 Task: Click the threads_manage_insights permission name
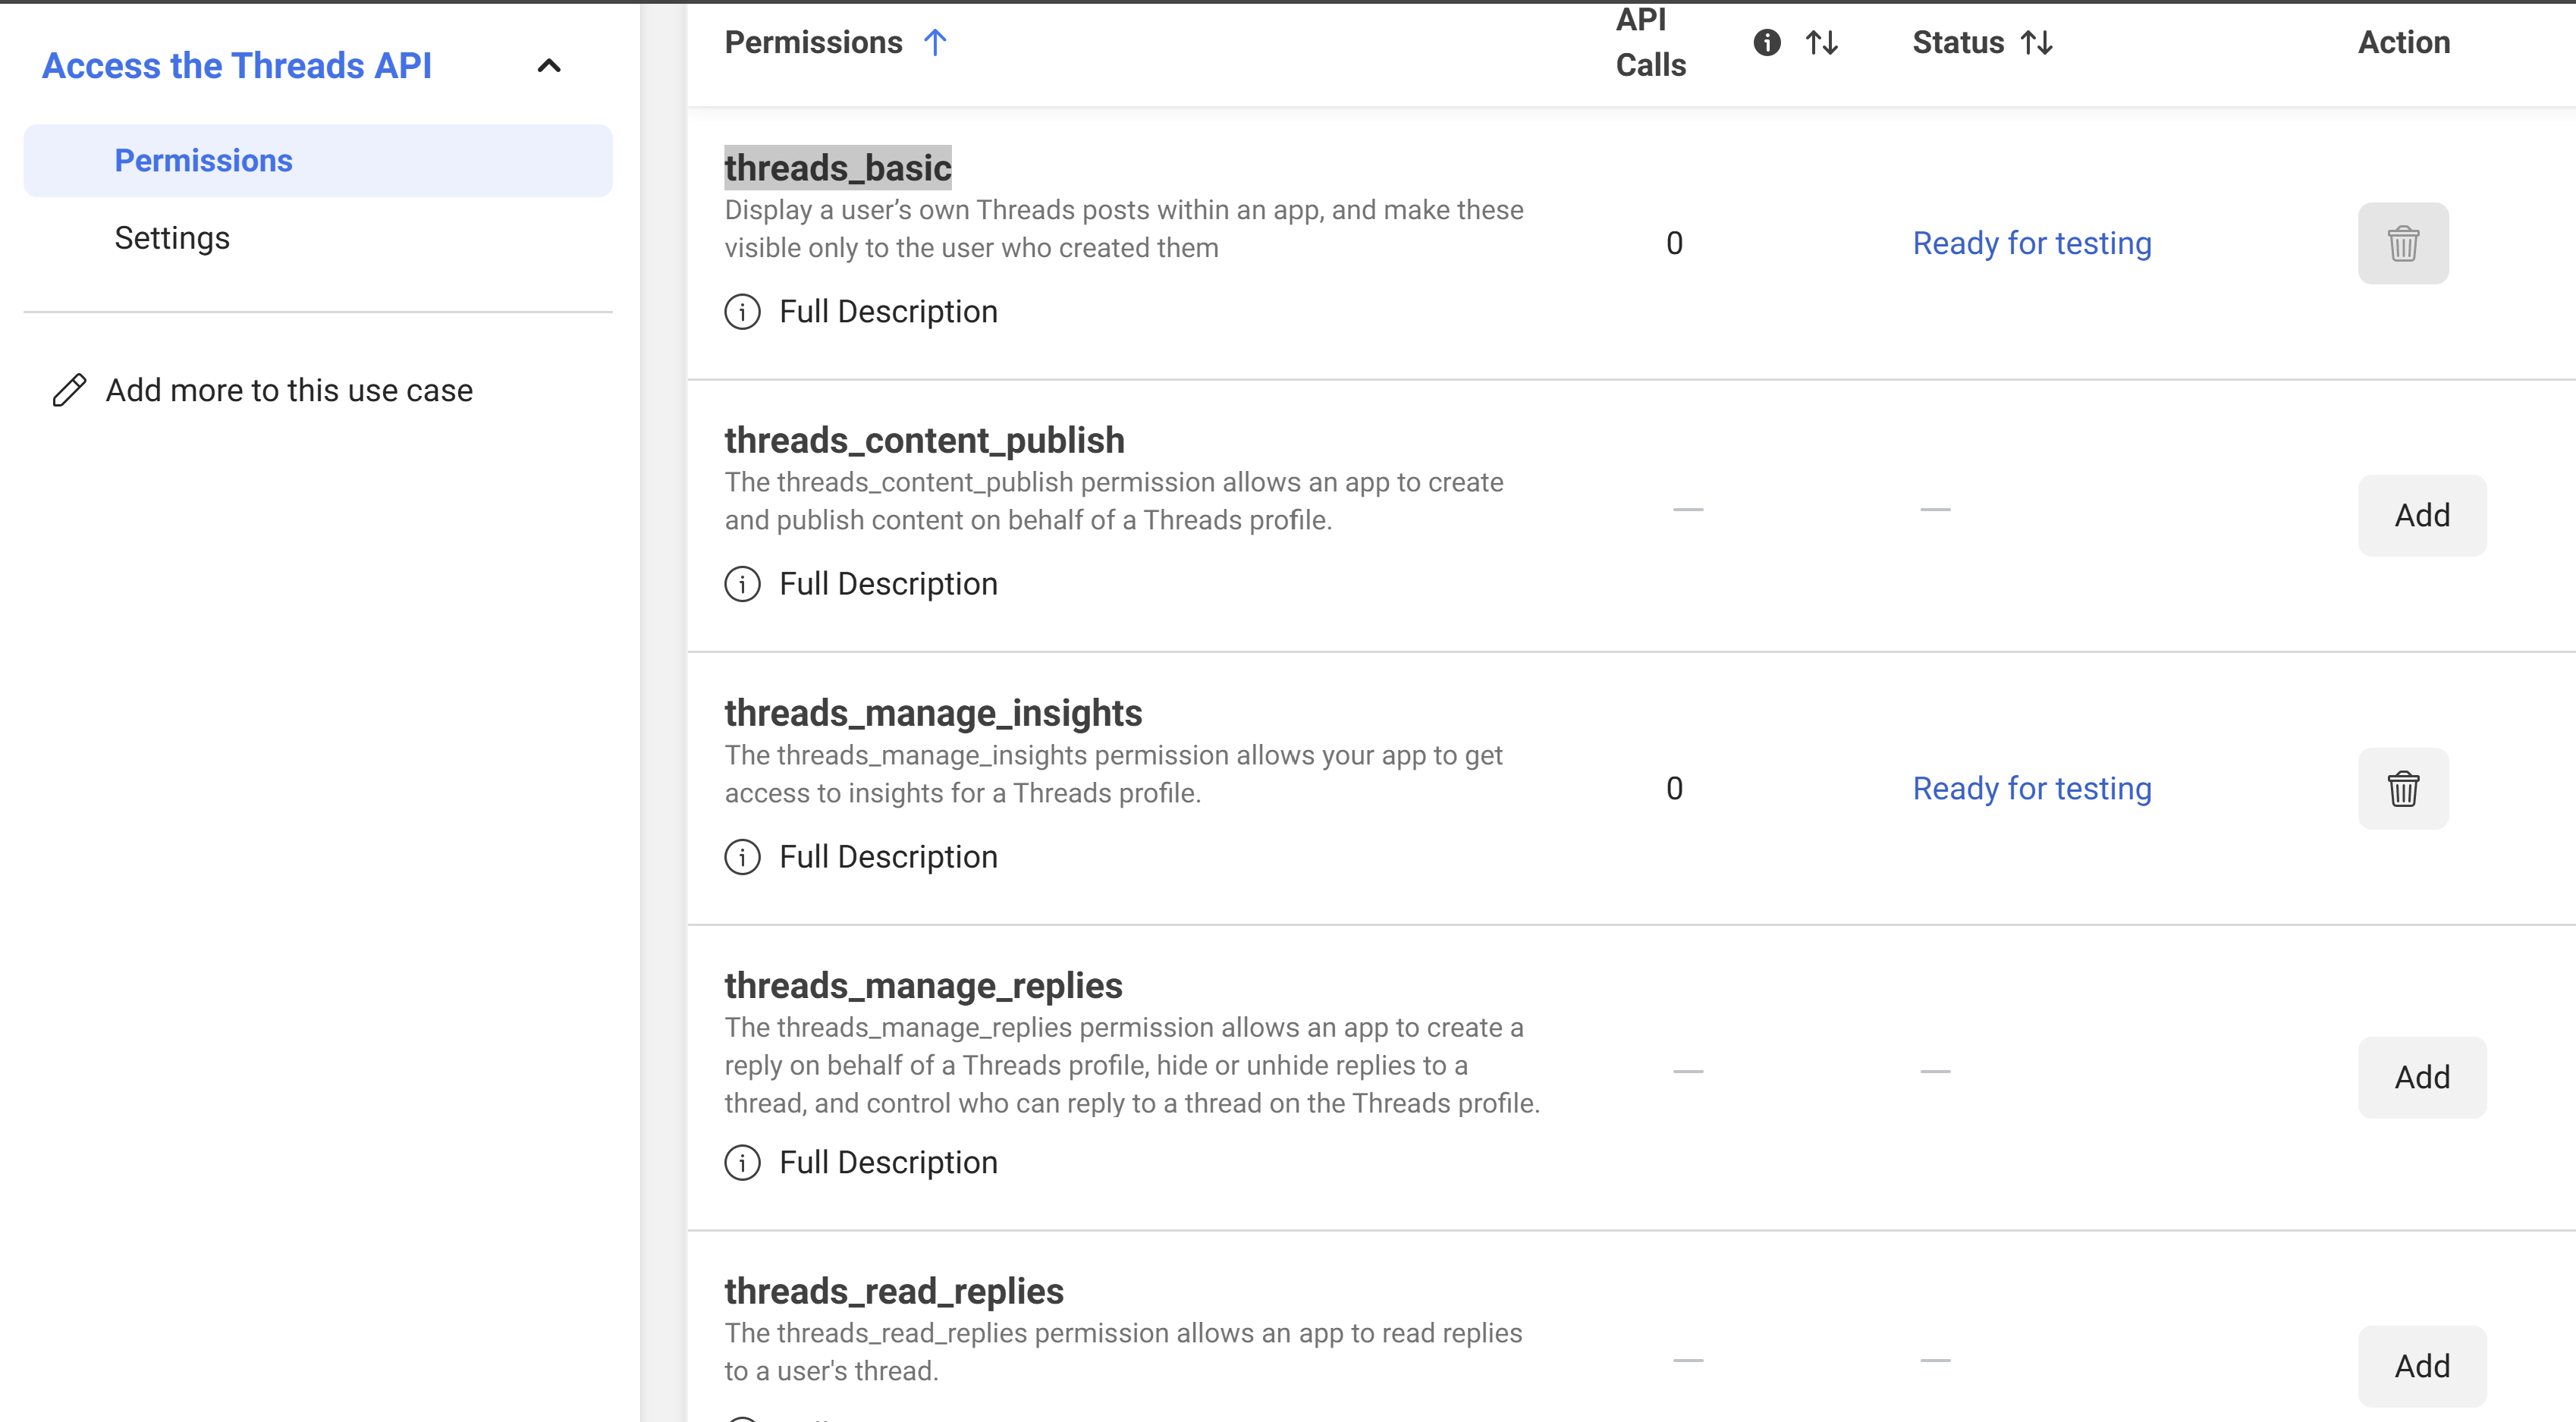point(933,713)
